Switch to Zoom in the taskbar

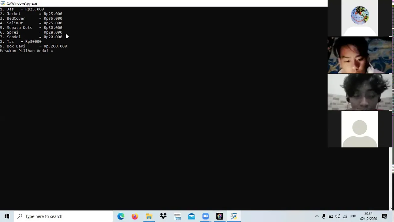click(206, 216)
